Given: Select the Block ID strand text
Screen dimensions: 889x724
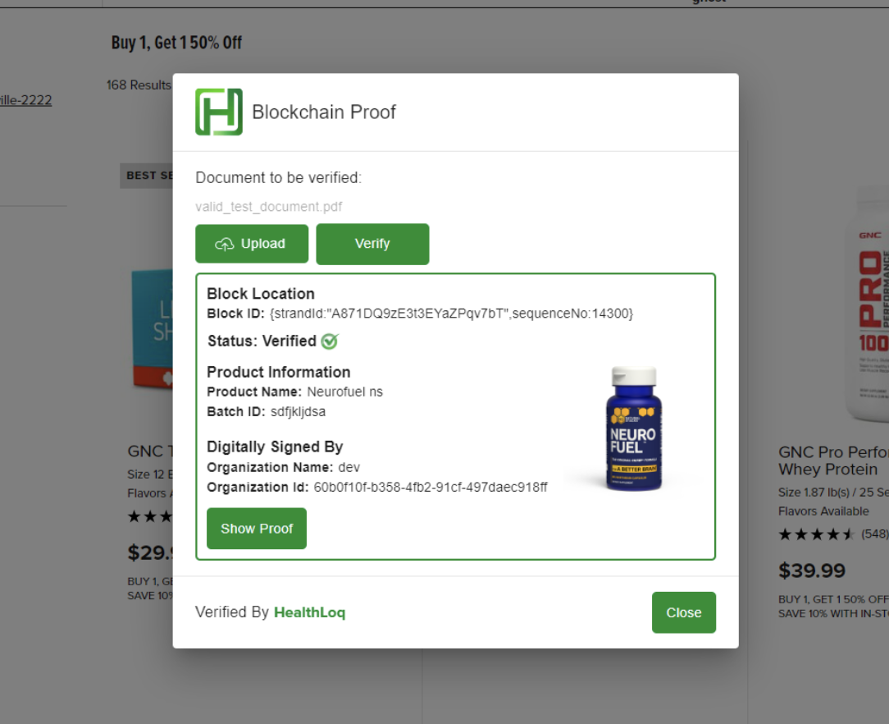Looking at the screenshot, I should [451, 314].
